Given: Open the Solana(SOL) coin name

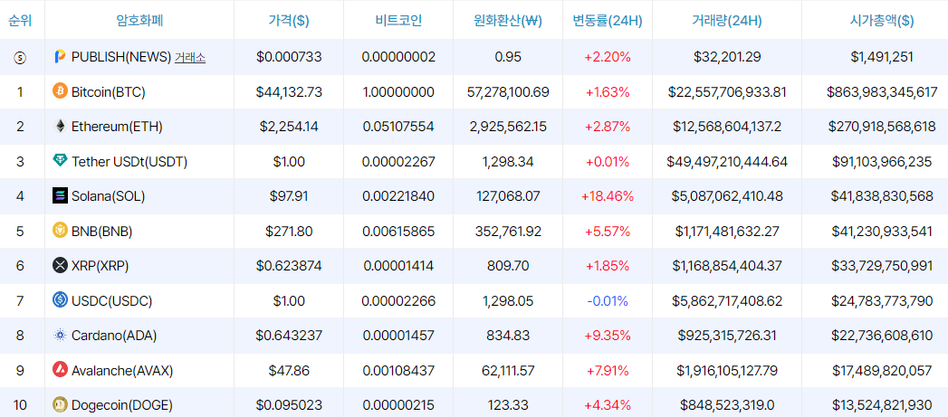Looking at the screenshot, I should click(x=109, y=196).
